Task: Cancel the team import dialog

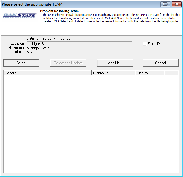Action: (160, 63)
